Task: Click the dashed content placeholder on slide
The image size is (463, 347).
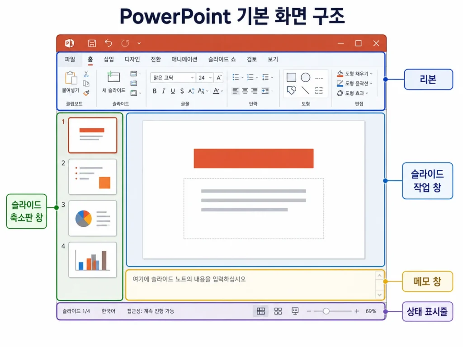Action: coord(254,208)
